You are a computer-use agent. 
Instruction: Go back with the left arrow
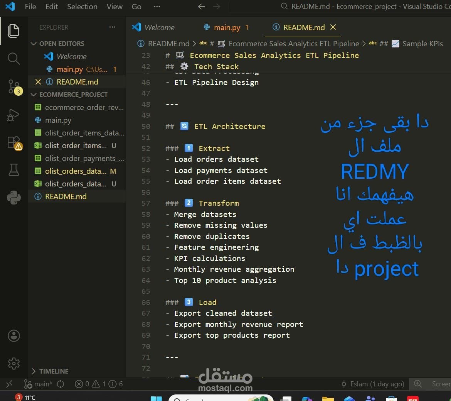[201, 6]
